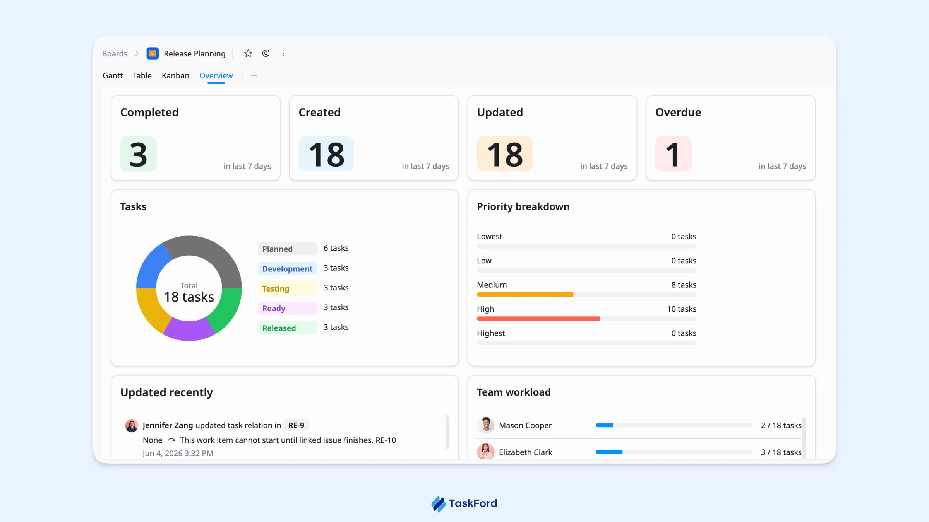Open the three-dot more options menu
The width and height of the screenshot is (929, 522).
(283, 53)
